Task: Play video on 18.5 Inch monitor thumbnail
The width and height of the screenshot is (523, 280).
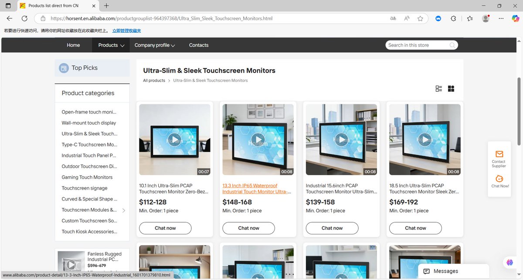Action: [x=425, y=140]
